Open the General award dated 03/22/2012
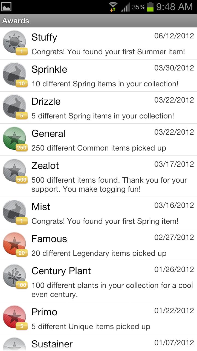The height and width of the screenshot is (351, 197). (x=99, y=140)
